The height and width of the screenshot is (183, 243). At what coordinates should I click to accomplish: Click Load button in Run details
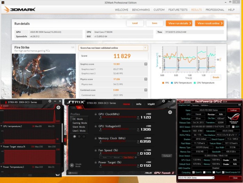click(135, 23)
